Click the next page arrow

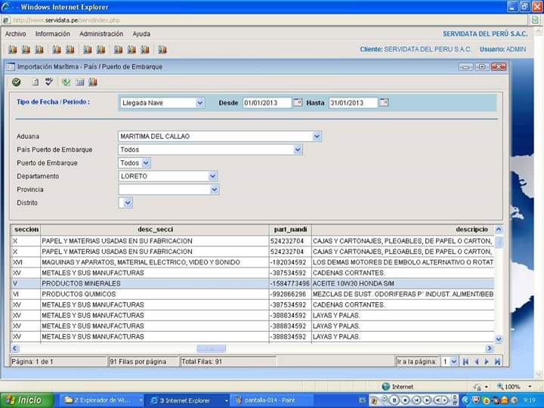click(x=487, y=362)
